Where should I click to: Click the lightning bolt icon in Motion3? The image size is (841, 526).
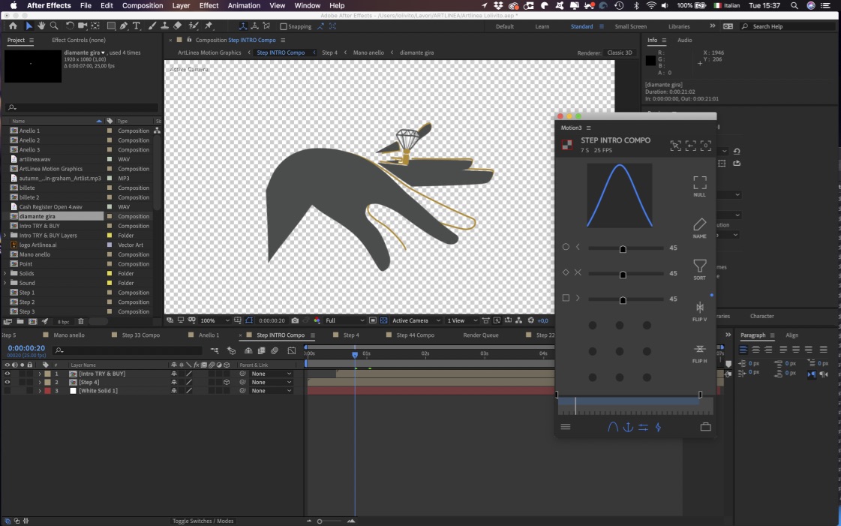pos(658,427)
